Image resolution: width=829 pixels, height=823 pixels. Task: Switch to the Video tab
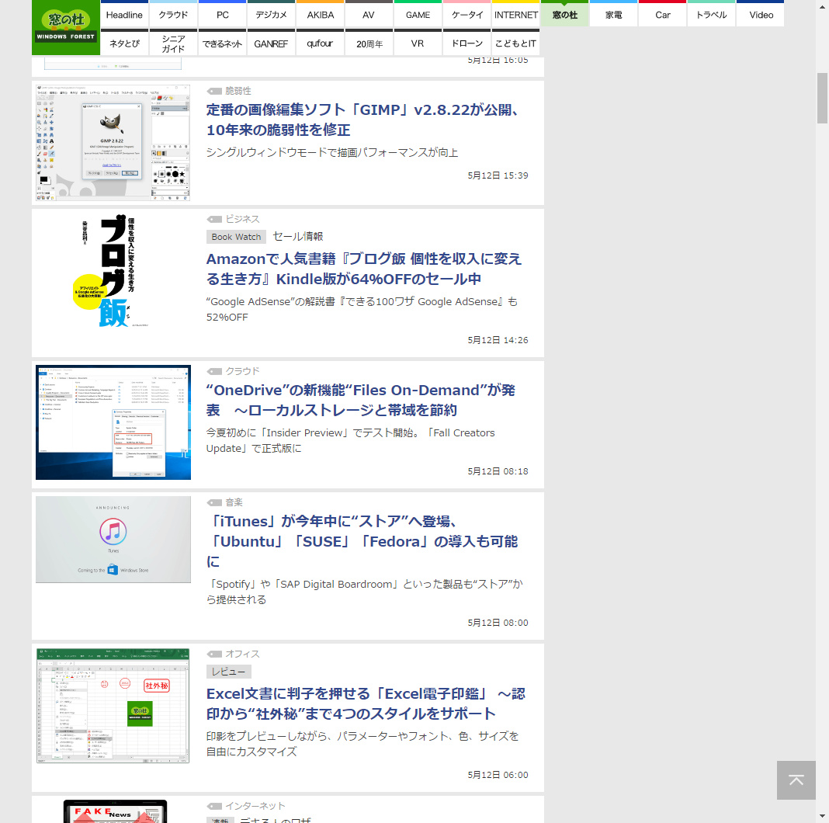coord(760,14)
